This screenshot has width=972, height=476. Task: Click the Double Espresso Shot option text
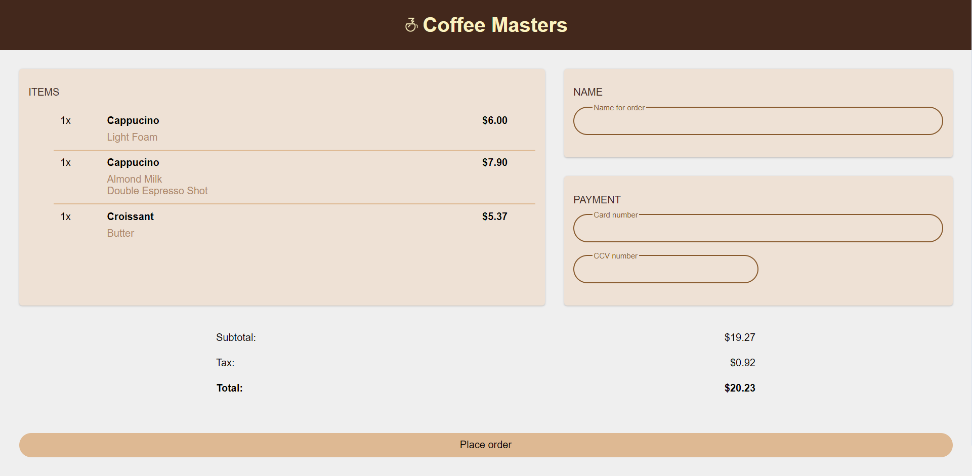[157, 191]
